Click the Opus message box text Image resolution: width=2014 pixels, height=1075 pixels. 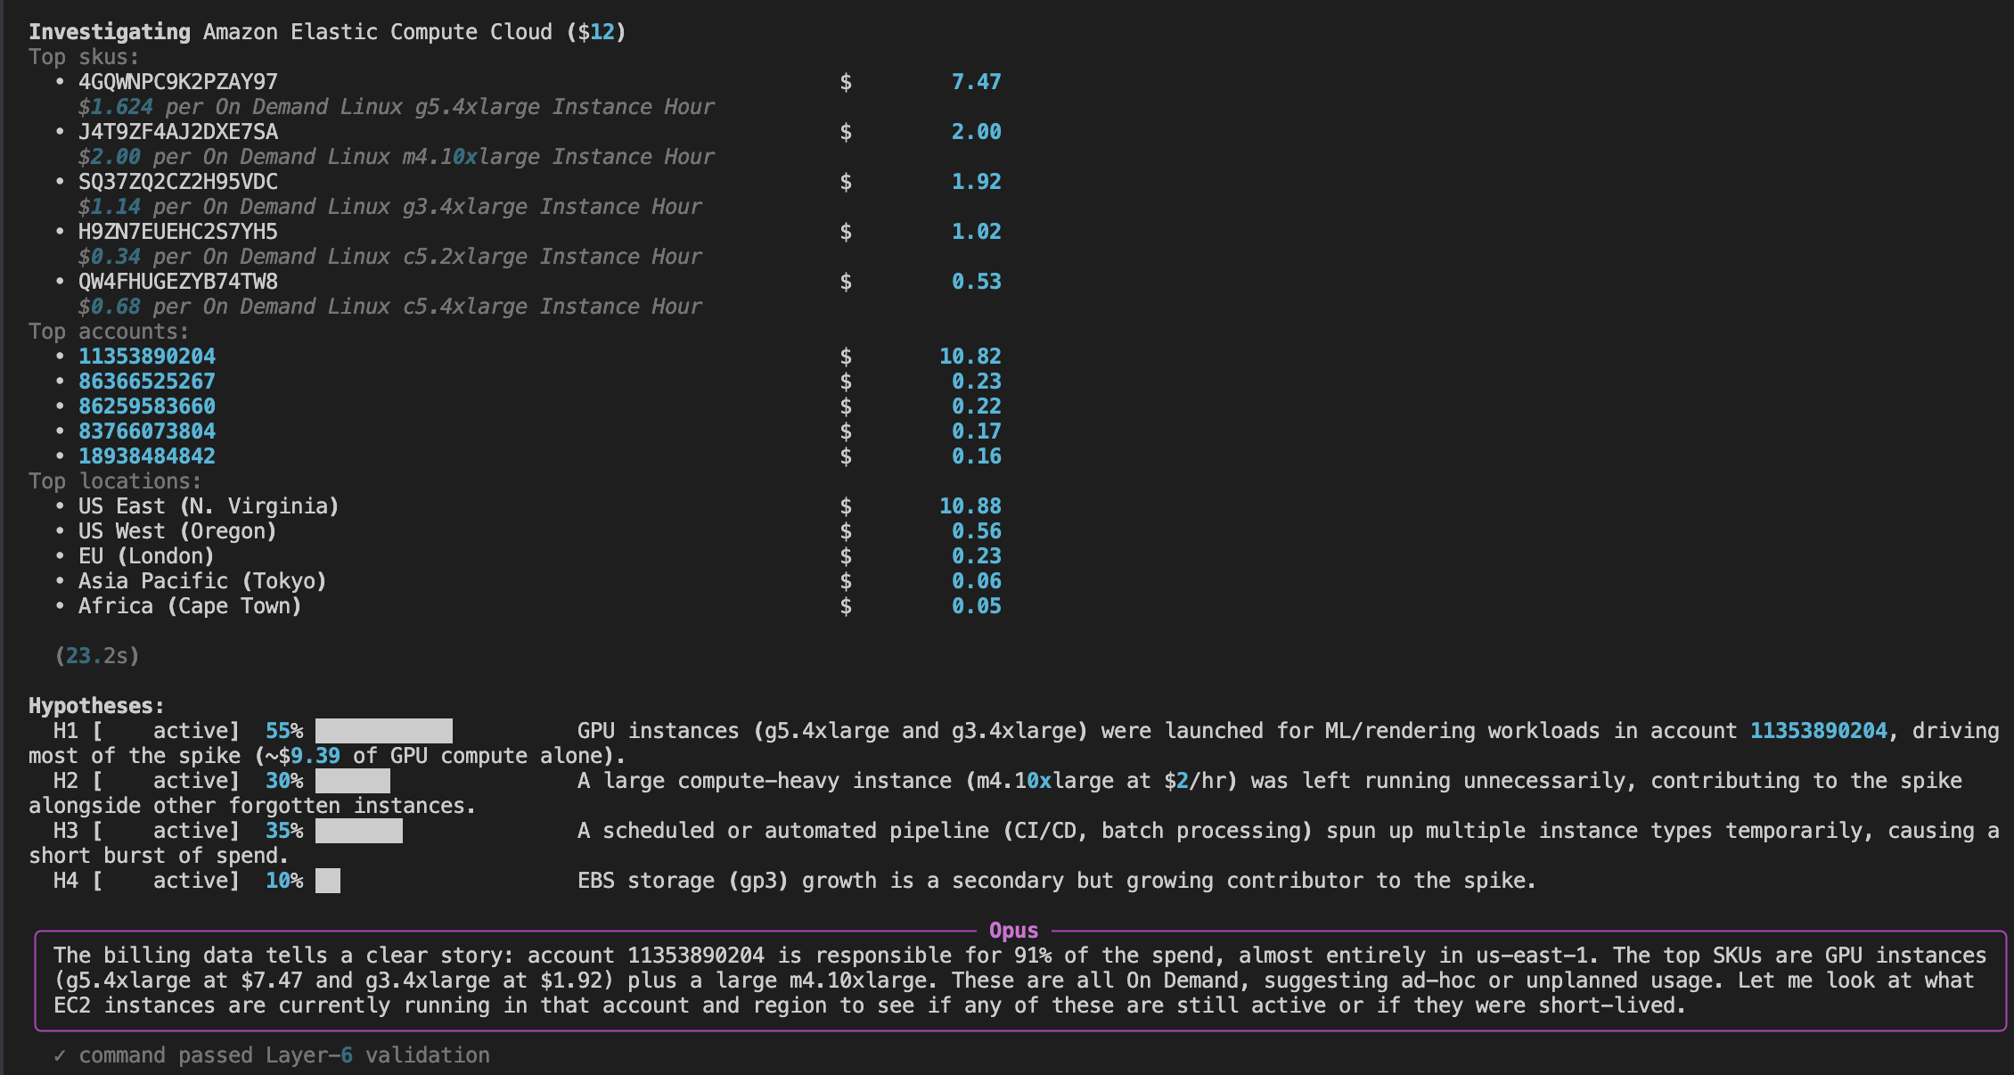tap(1020, 981)
